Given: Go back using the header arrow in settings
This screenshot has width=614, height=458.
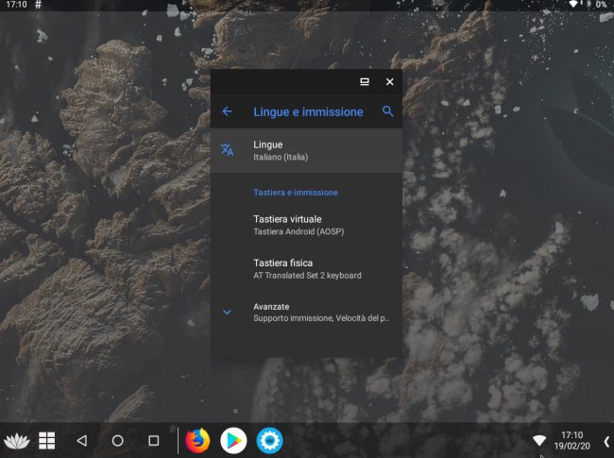Looking at the screenshot, I should pyautogui.click(x=227, y=111).
